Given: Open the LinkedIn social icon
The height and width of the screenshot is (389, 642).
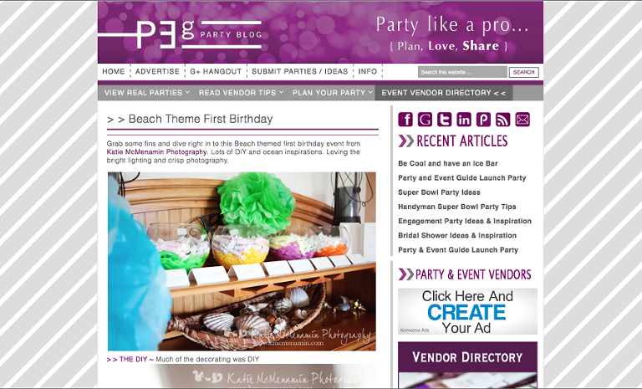Looking at the screenshot, I should (464, 120).
